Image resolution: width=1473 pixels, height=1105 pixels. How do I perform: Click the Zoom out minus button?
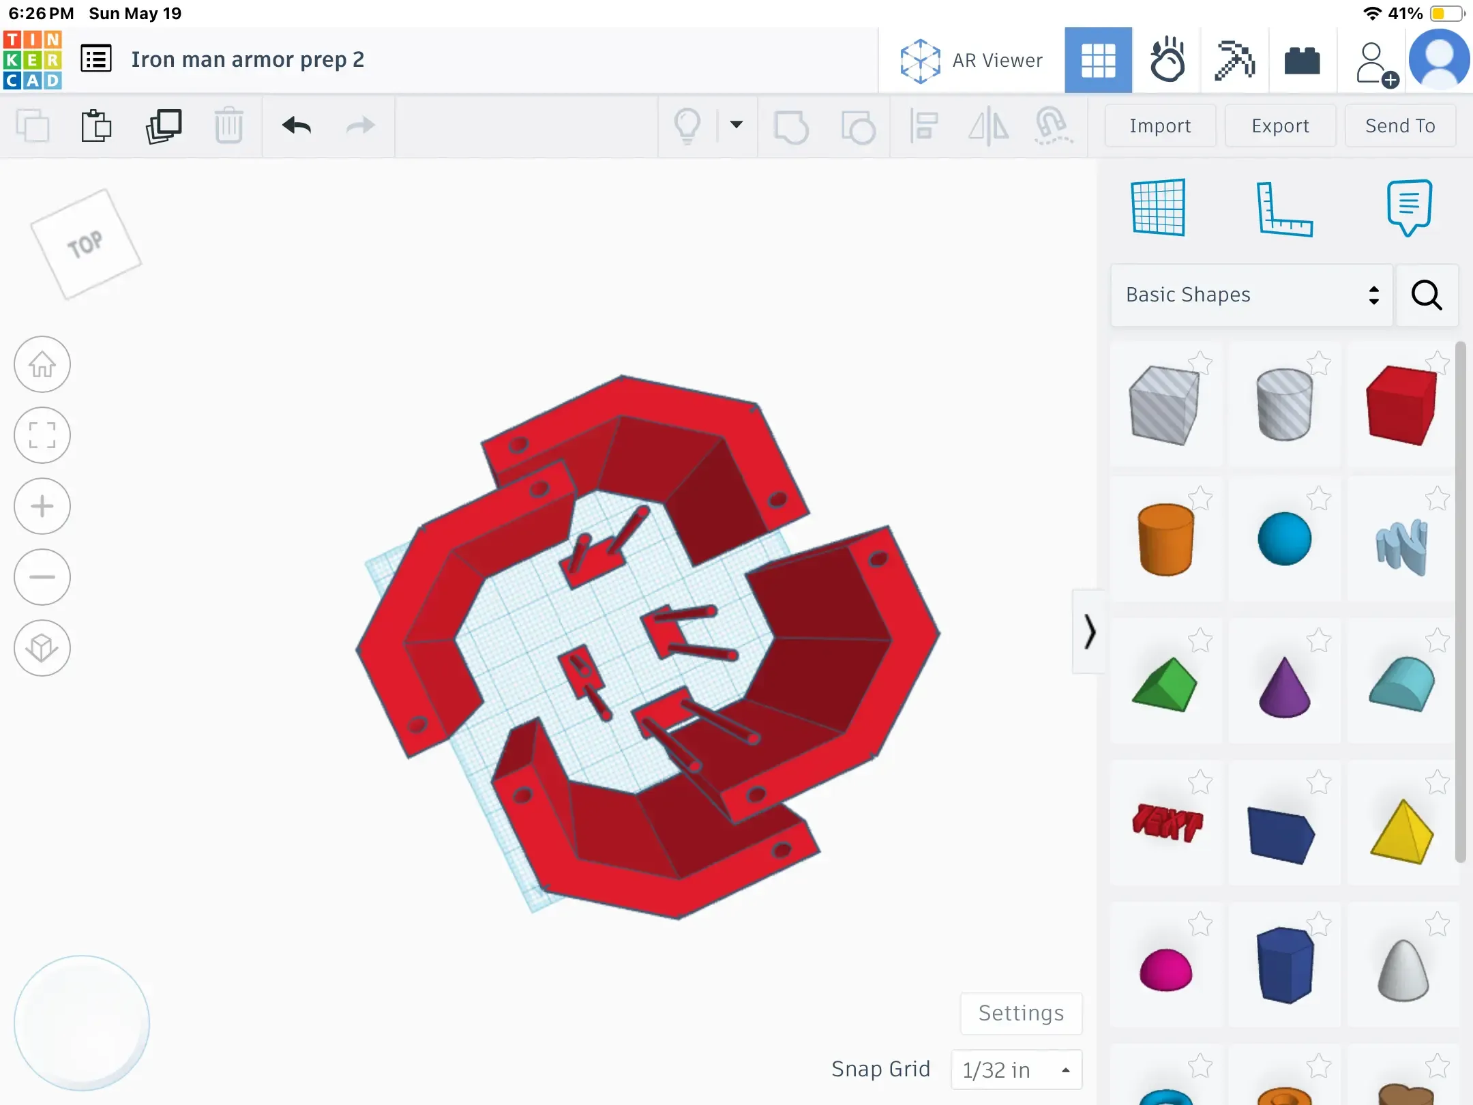(x=42, y=577)
